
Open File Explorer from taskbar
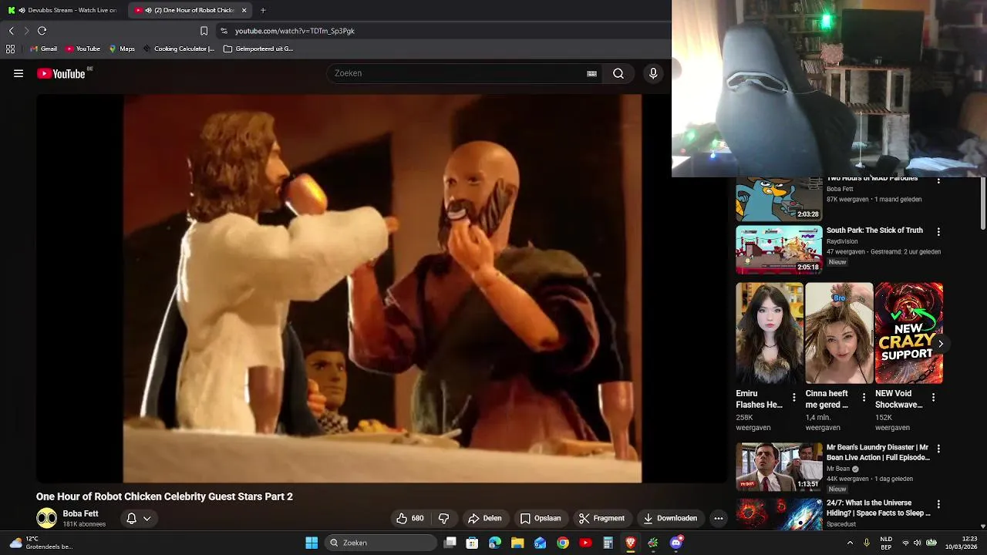pyautogui.click(x=517, y=543)
